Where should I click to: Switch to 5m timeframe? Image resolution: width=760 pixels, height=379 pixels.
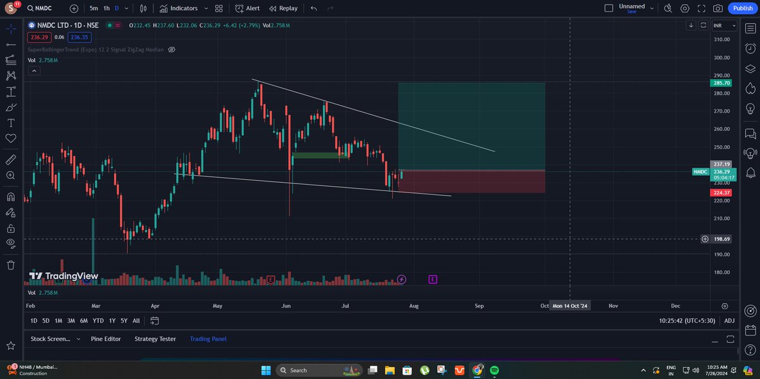94,8
